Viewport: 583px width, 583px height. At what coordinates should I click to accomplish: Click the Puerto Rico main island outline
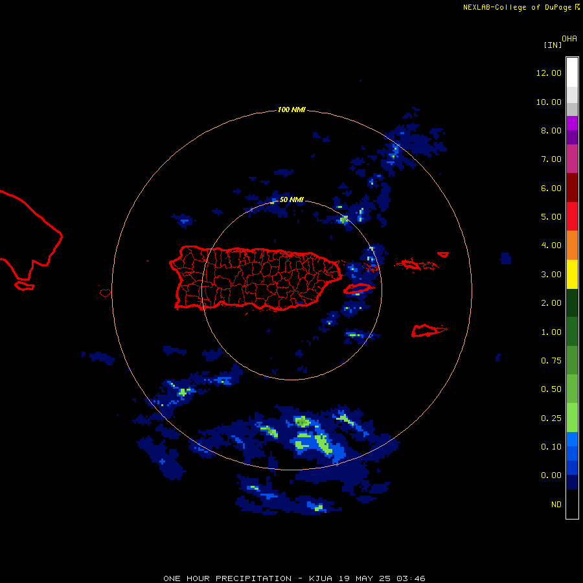coord(256,278)
